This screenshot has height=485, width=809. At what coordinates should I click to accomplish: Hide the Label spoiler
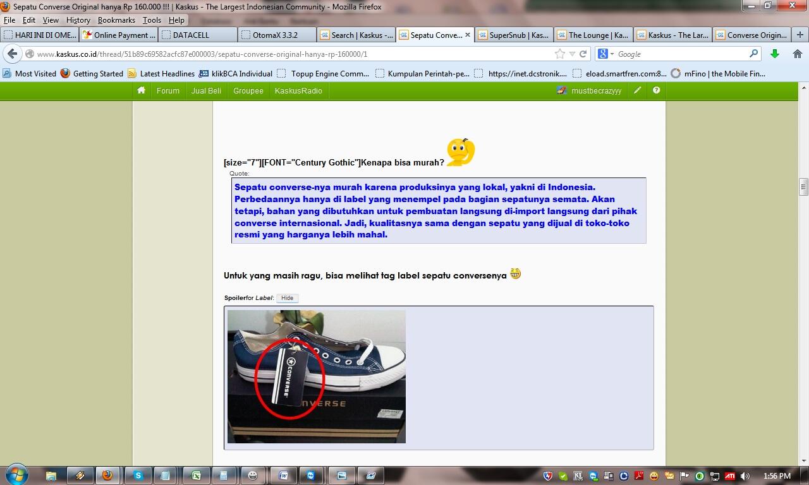[x=287, y=298]
